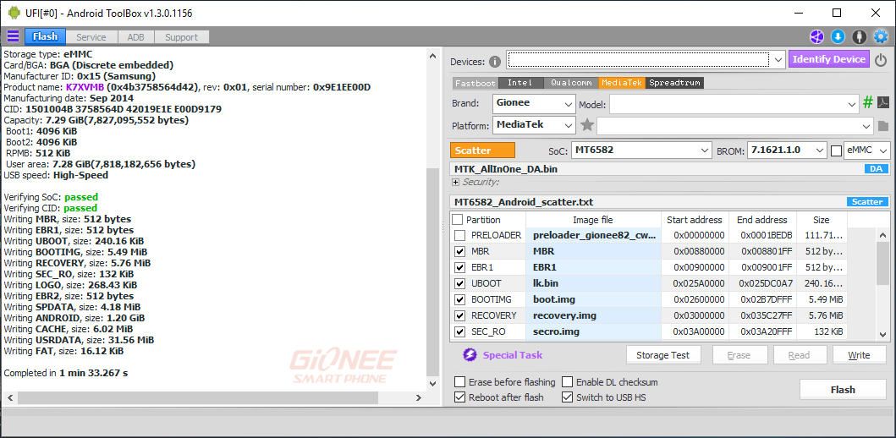The width and height of the screenshot is (896, 438).
Task: Click the partition table scroll down arrow
Action: click(882, 335)
